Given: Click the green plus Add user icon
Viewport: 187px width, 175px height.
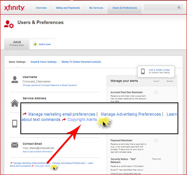Looking at the screenshot, I should 35,44.
